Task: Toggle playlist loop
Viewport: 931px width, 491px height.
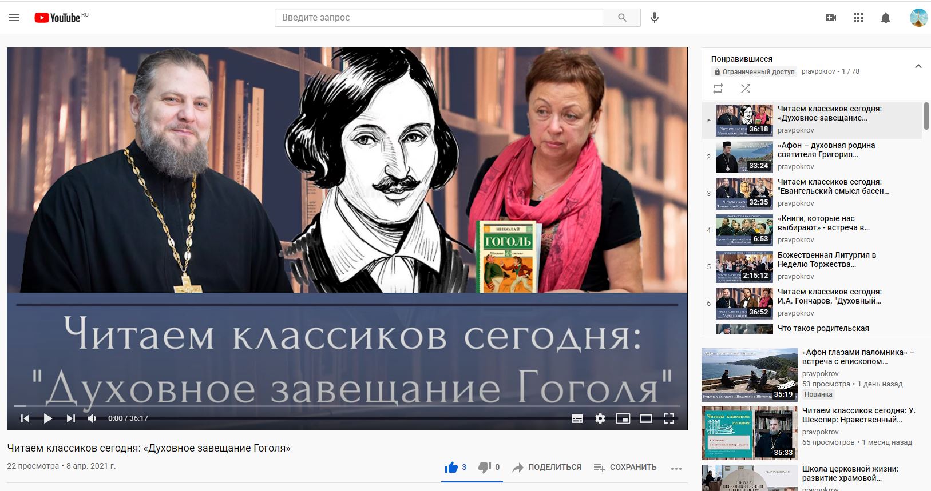Action: coord(718,89)
